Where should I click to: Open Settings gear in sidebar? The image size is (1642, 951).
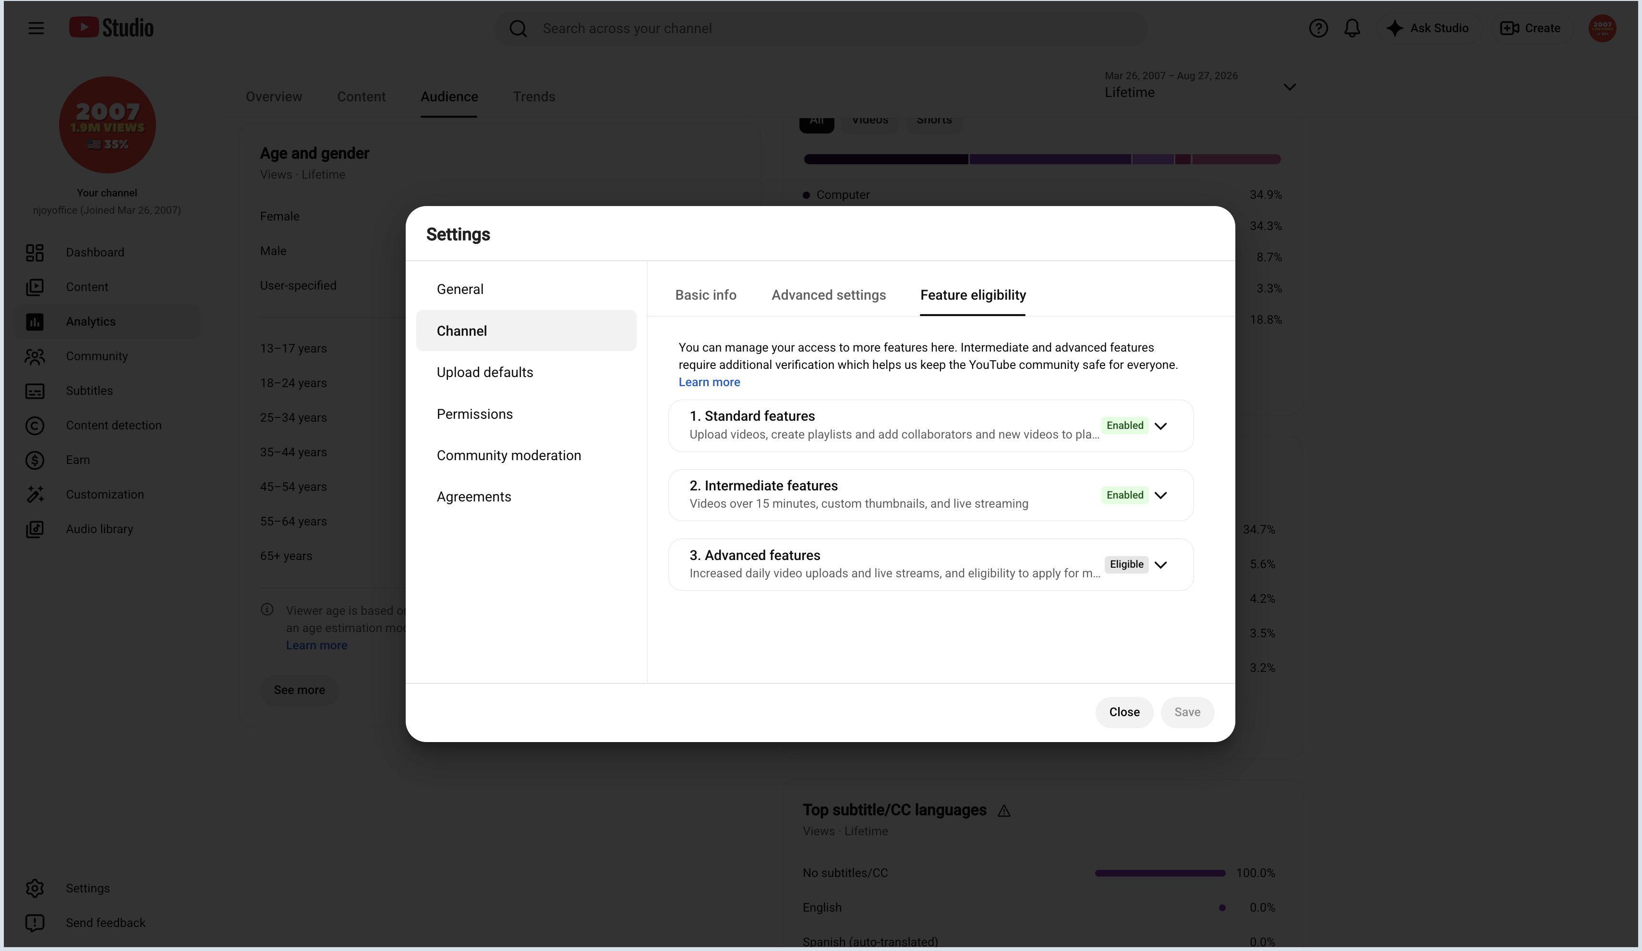point(107,888)
